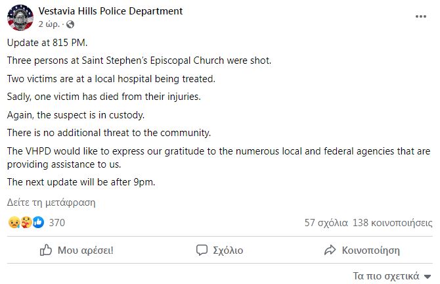Click the sad face reaction emoji
The height and width of the screenshot is (284, 440).
(14, 222)
